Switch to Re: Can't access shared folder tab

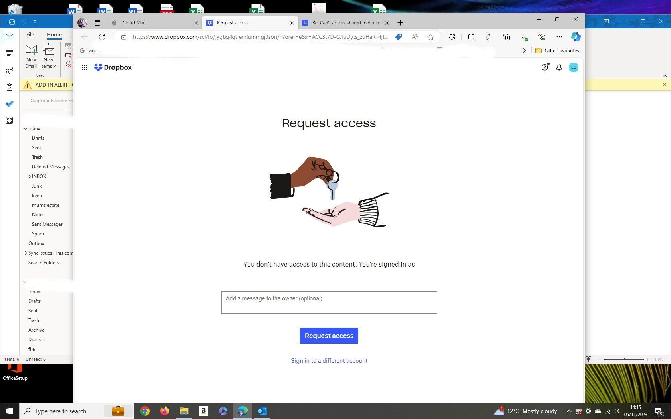346,23
